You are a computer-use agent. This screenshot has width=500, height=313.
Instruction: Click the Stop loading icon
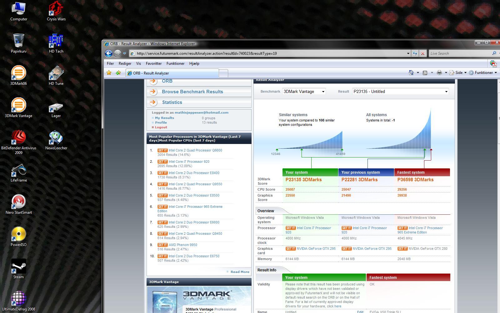pyautogui.click(x=423, y=54)
